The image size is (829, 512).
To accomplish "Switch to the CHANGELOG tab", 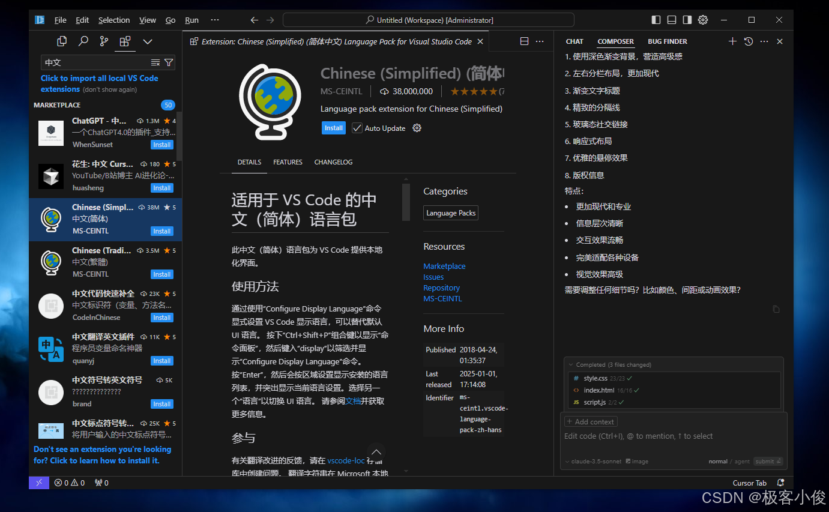I will [333, 162].
